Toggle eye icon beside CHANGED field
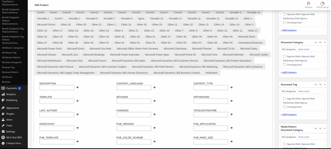Screen dimensions: 331x149 (155, 114)
